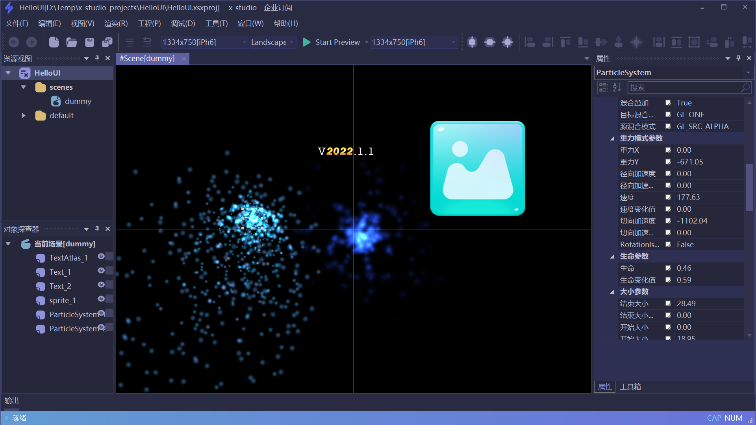
Task: Click the properties panel vertical scrollbar
Action: (749, 187)
